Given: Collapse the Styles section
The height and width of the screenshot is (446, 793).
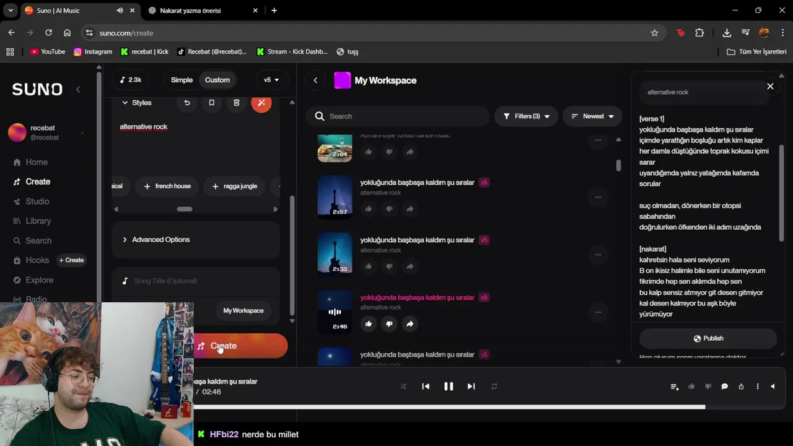Looking at the screenshot, I should pyautogui.click(x=125, y=103).
